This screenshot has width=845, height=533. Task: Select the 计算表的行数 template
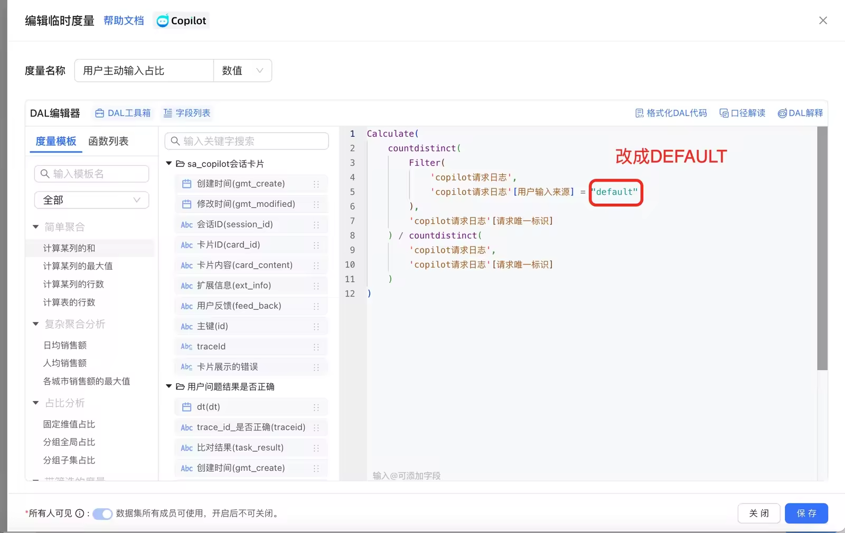pyautogui.click(x=69, y=302)
